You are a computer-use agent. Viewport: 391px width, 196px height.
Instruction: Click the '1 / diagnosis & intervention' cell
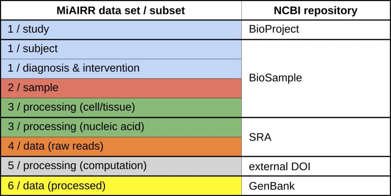[121, 69]
